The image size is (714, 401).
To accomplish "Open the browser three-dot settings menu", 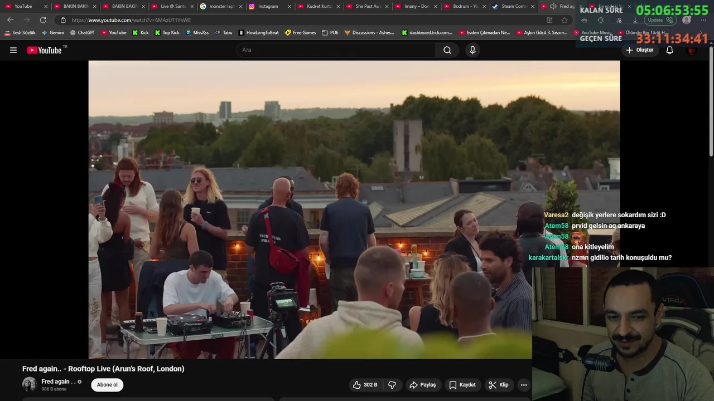I will click(704, 20).
